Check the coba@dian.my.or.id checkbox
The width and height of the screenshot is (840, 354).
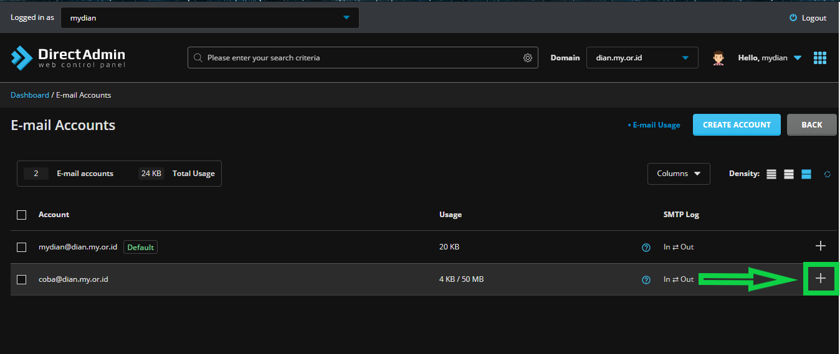pos(22,279)
